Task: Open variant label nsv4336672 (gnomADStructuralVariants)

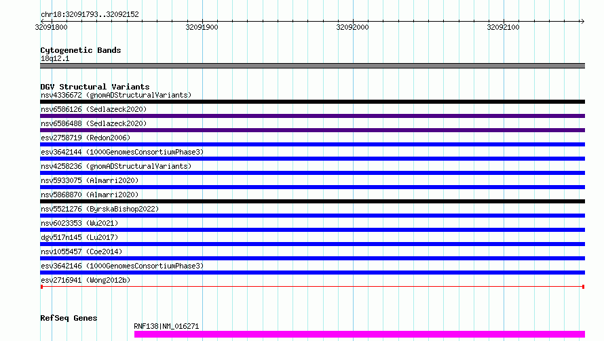Action: tap(116, 95)
